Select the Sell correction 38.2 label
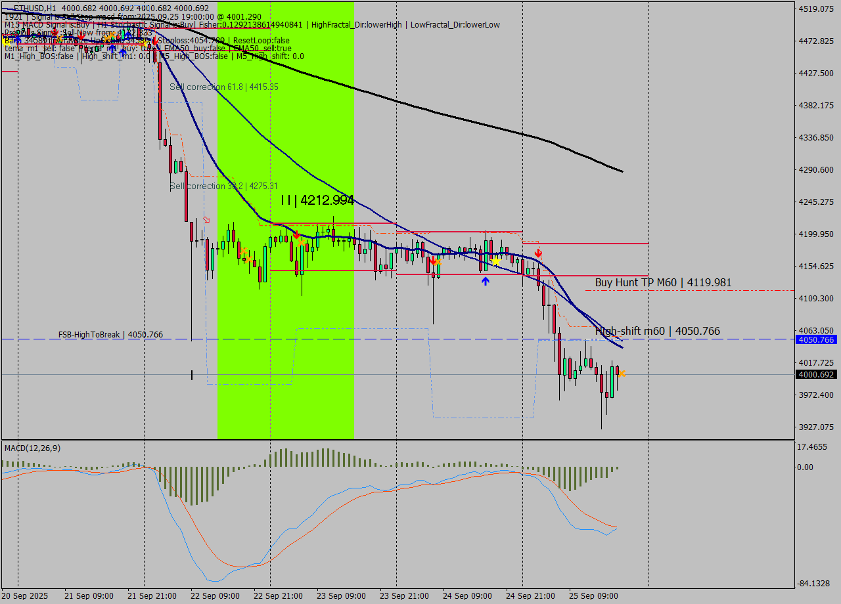Viewport: 841px width, 604px height. point(223,186)
